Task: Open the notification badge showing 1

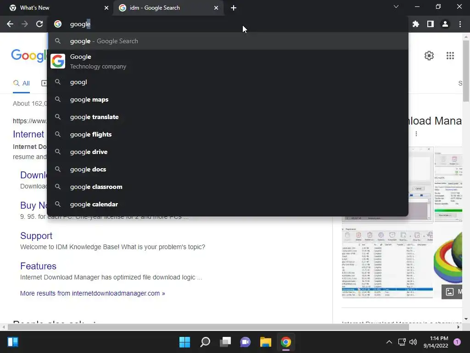Action: [457, 342]
